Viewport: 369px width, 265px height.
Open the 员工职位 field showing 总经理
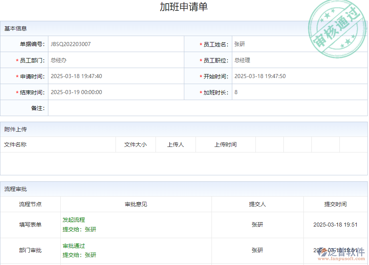pos(299,60)
